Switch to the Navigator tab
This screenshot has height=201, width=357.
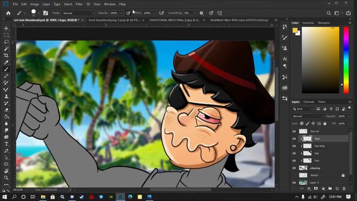click(x=324, y=23)
